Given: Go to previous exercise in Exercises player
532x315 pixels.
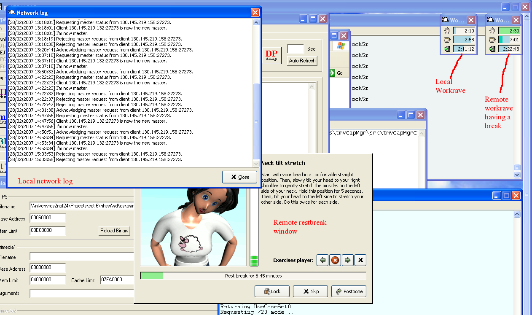Looking at the screenshot, I should [322, 260].
